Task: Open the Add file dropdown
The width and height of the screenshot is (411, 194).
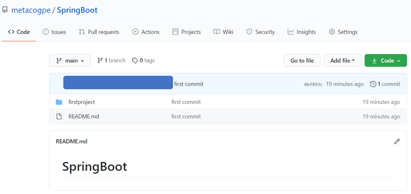Action: point(342,60)
